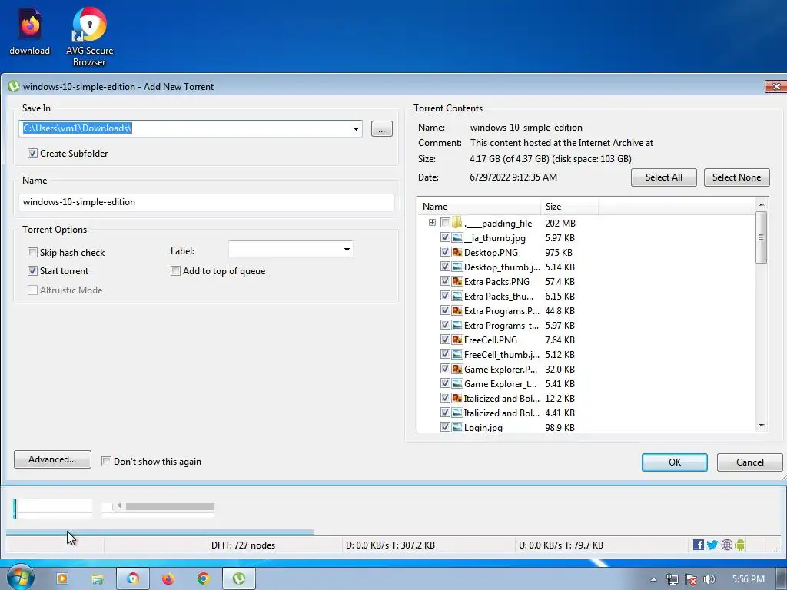Click Select None button
The height and width of the screenshot is (590, 787).
click(x=736, y=177)
